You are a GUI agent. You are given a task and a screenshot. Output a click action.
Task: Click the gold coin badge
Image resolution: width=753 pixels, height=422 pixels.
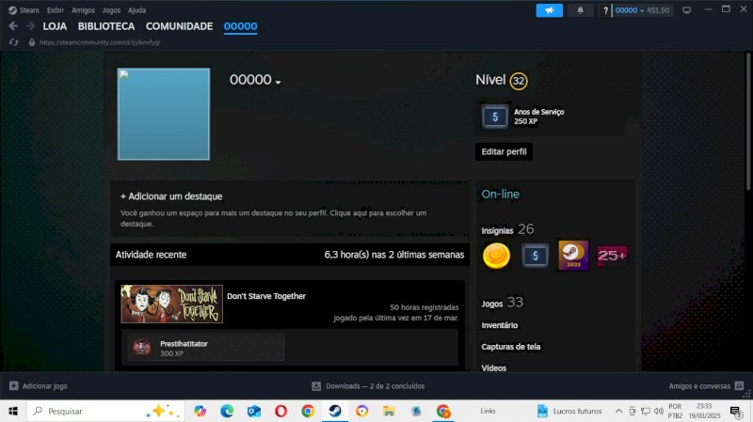point(496,255)
